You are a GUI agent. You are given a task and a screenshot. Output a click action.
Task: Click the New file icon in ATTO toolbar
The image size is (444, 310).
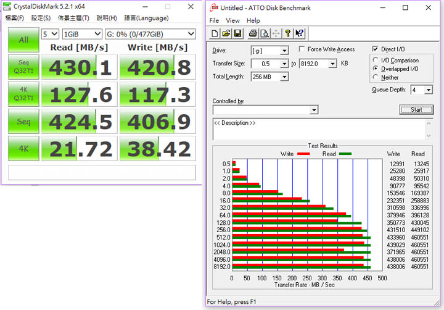(x=215, y=33)
